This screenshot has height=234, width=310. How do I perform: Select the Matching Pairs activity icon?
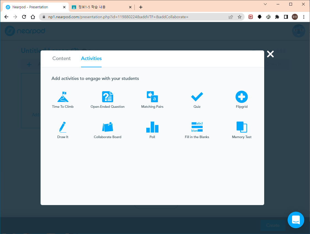pyautogui.click(x=152, y=97)
